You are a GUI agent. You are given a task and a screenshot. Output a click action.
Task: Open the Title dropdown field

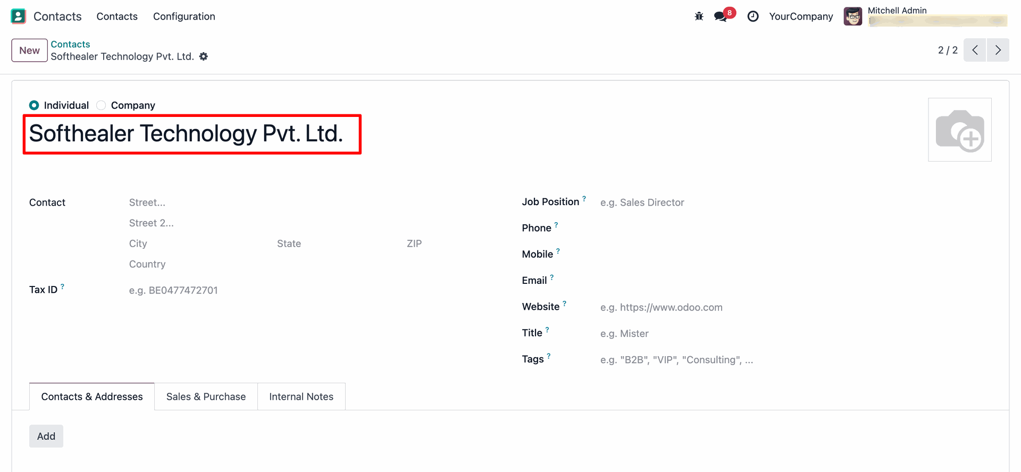pyautogui.click(x=796, y=334)
